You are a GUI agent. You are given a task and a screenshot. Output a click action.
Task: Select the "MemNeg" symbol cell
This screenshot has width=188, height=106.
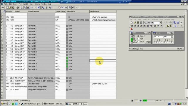coord(21,78)
